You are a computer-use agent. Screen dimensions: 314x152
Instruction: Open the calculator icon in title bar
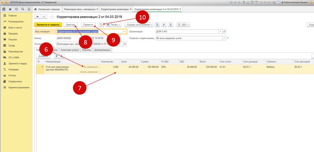click(x=252, y=2)
